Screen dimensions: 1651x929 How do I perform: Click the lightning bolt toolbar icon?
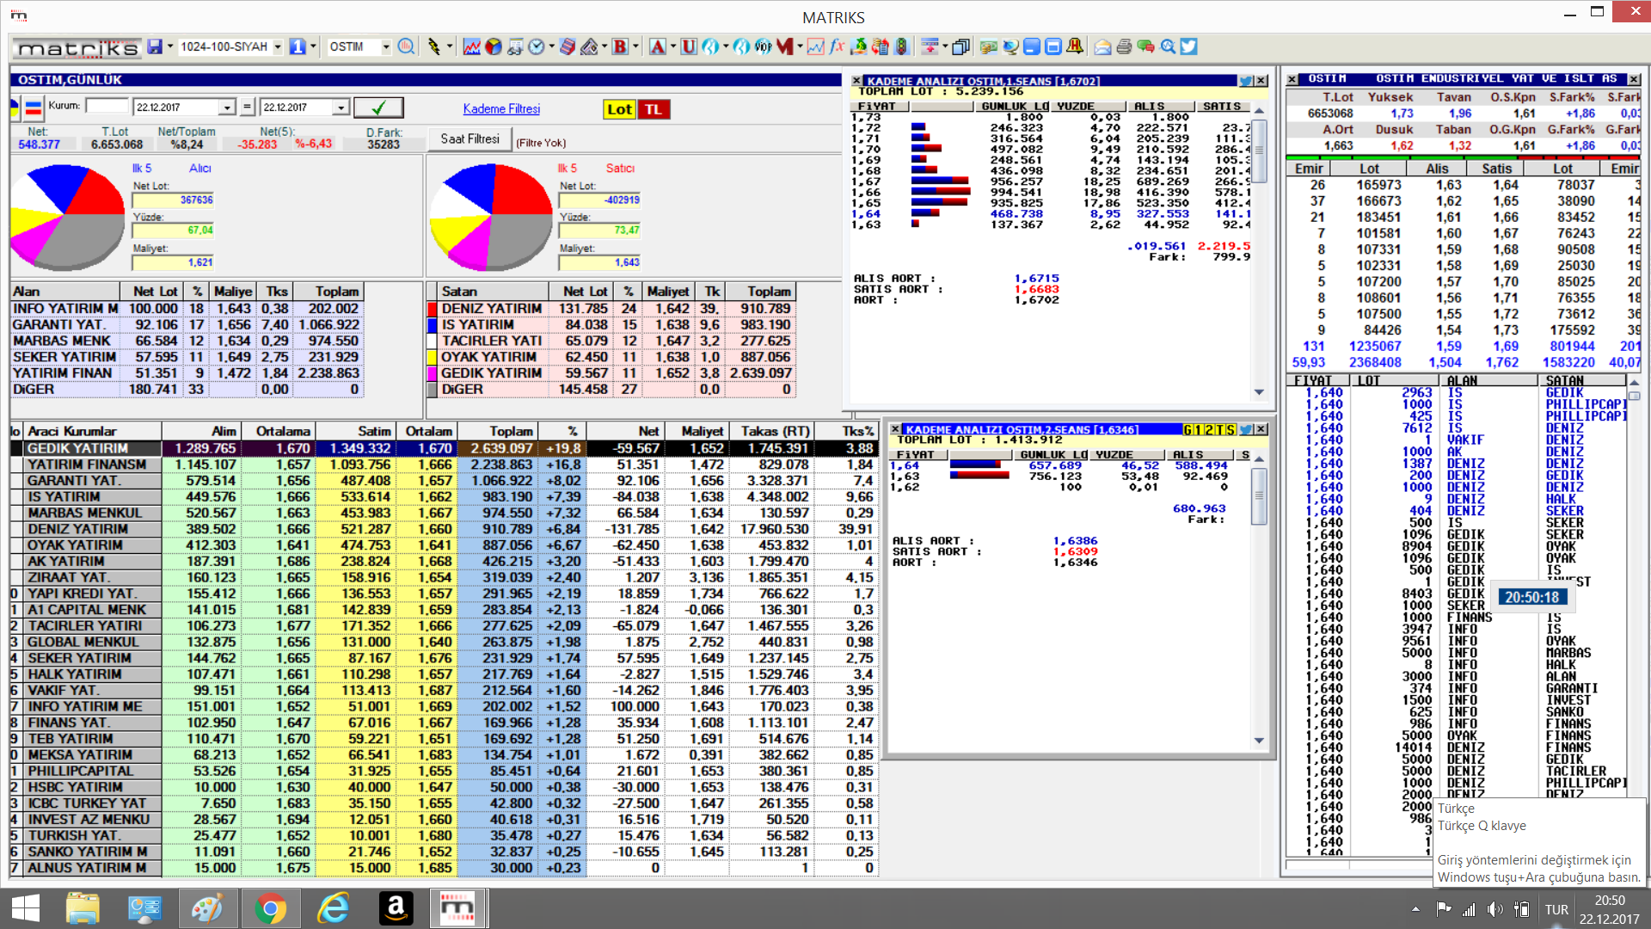tap(434, 46)
